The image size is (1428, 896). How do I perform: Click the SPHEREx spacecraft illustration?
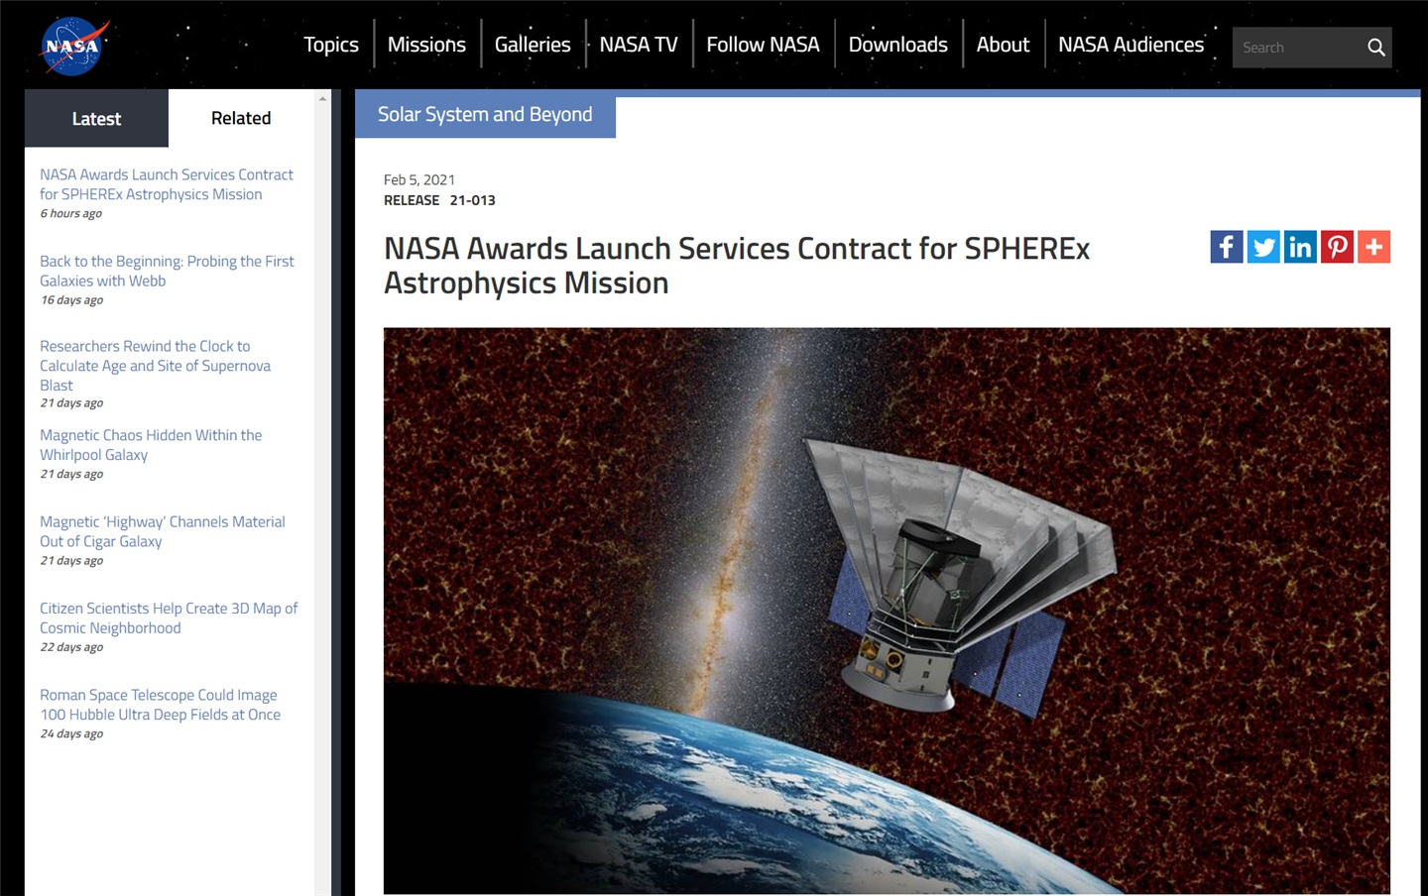coord(887,611)
